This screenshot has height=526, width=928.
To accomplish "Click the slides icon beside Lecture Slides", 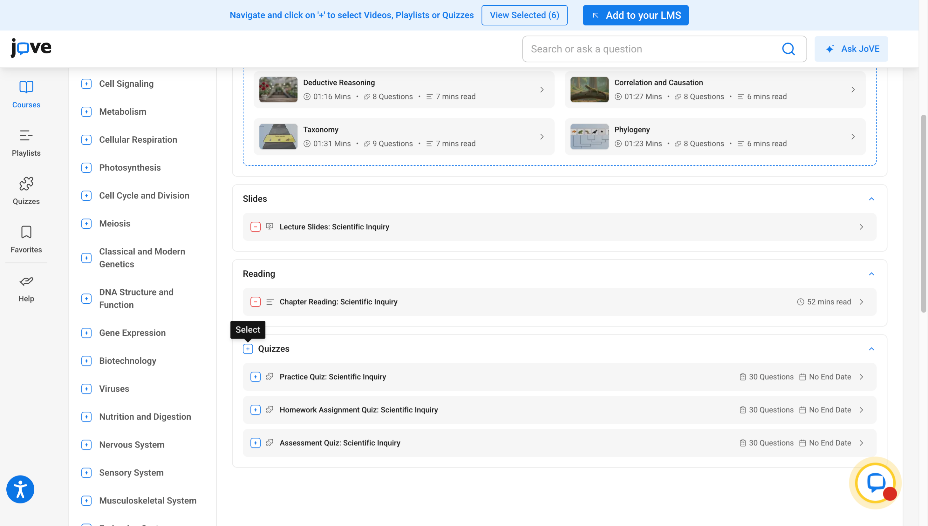I will (x=270, y=226).
